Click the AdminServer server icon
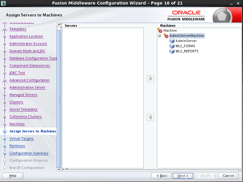Viewport: 243px width, 182px height. pyautogui.click(x=172, y=41)
